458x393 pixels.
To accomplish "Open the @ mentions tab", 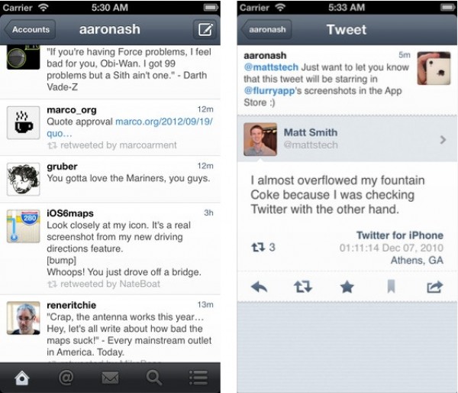I will [66, 378].
